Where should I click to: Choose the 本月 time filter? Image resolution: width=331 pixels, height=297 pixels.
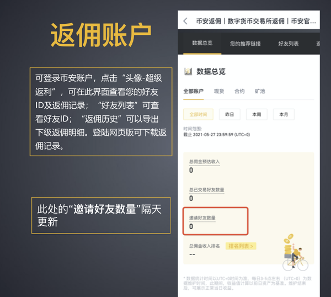284,114
